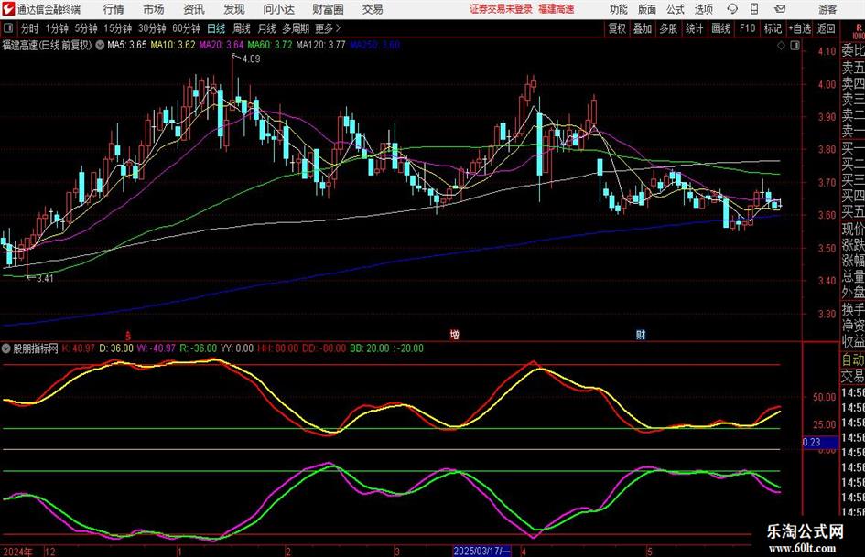Click the 2025/03/17 date label

click(x=481, y=551)
